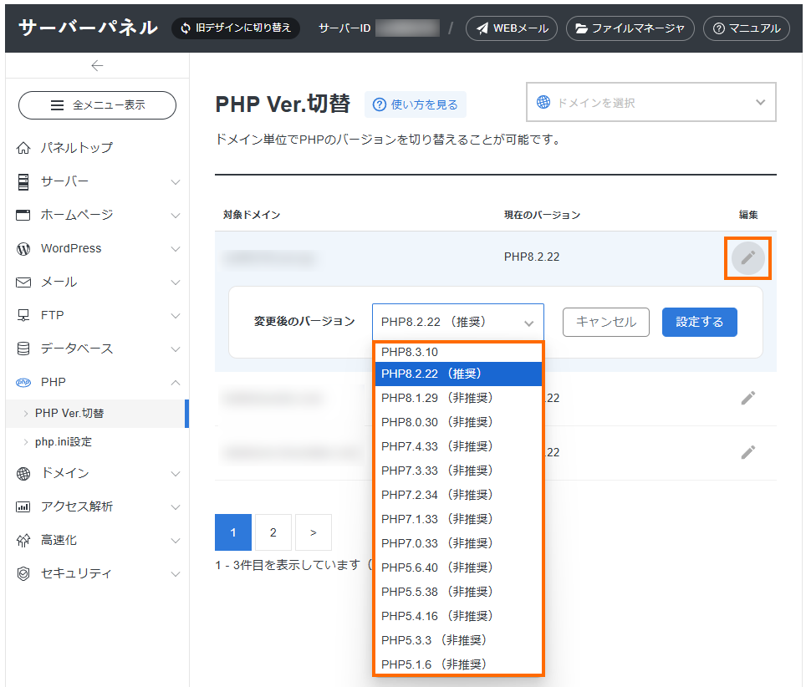This screenshot has height=687, width=806.
Task: Select PHP5.5.38 (非推奨) option
Action: coord(458,592)
